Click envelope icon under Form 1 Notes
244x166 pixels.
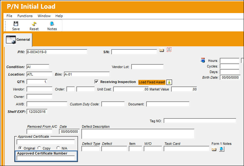tap(214, 150)
